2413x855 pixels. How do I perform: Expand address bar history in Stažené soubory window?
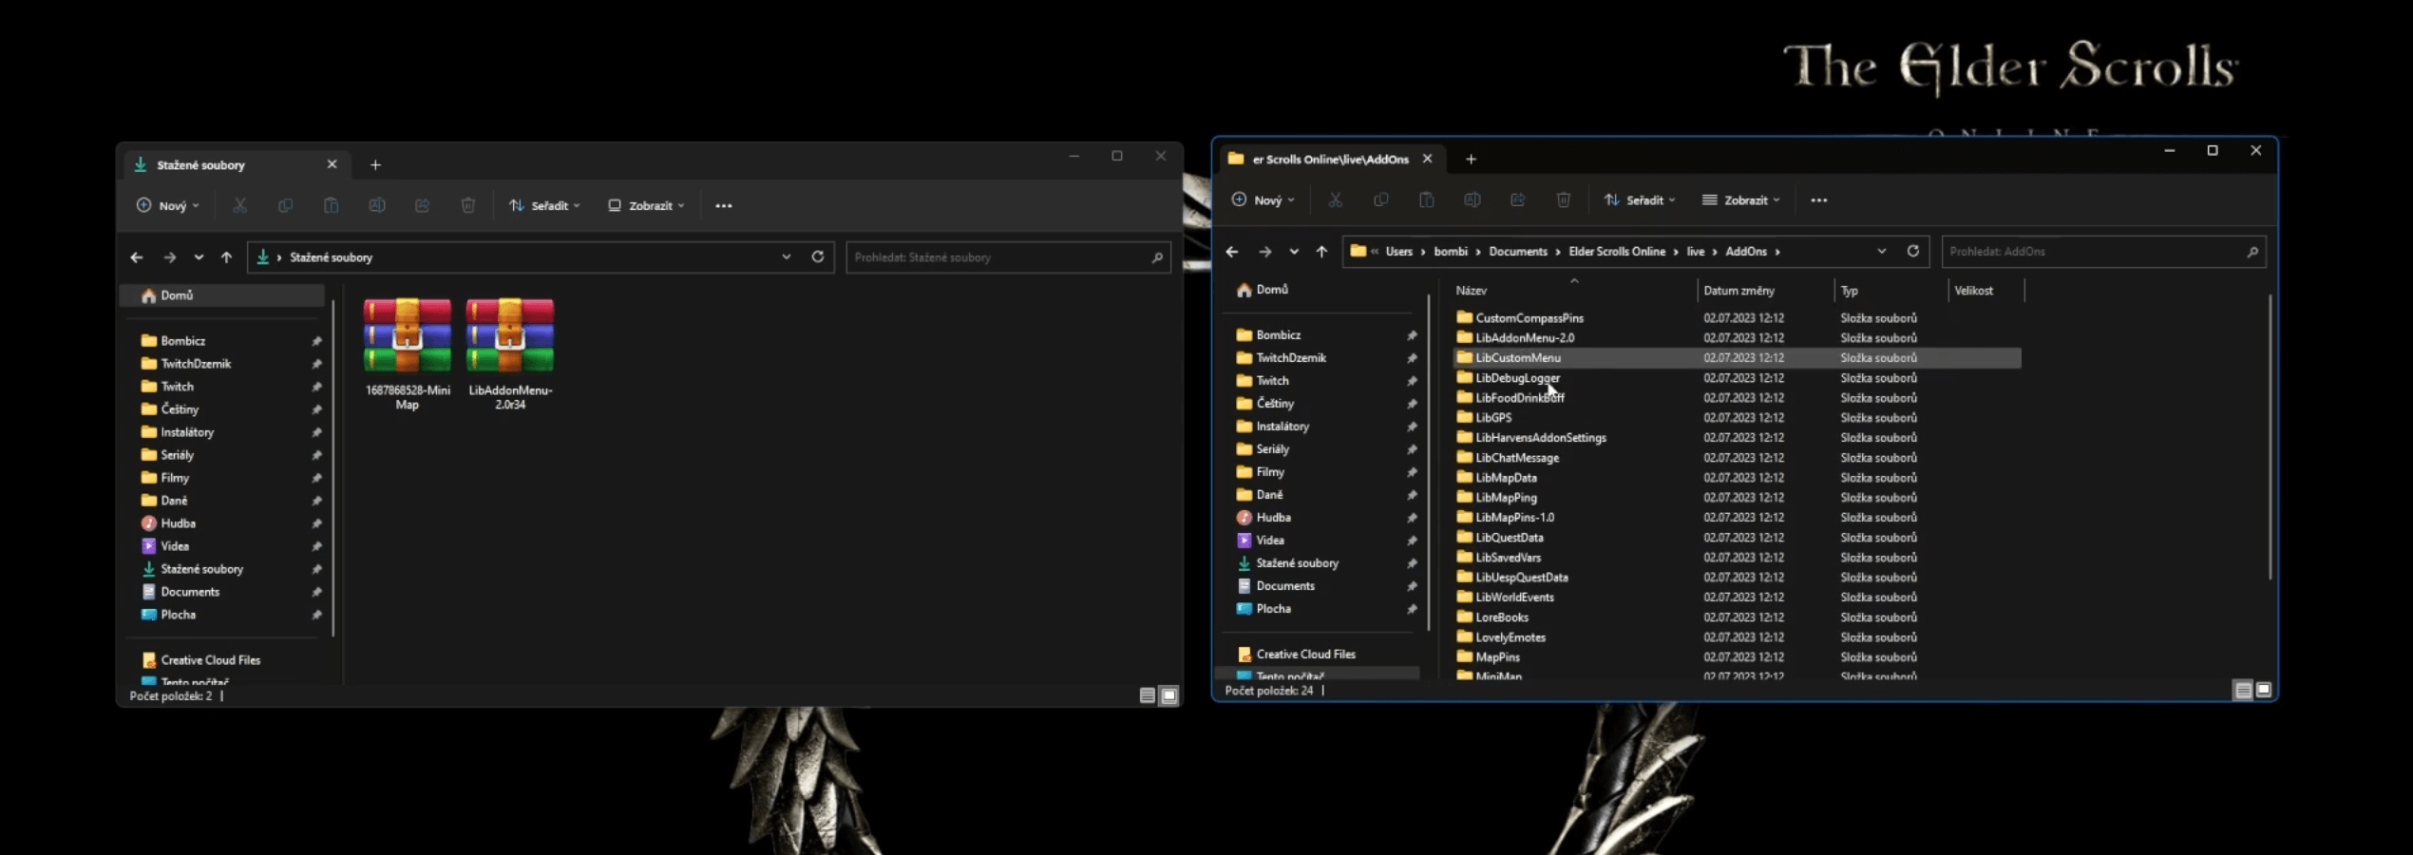click(x=787, y=256)
